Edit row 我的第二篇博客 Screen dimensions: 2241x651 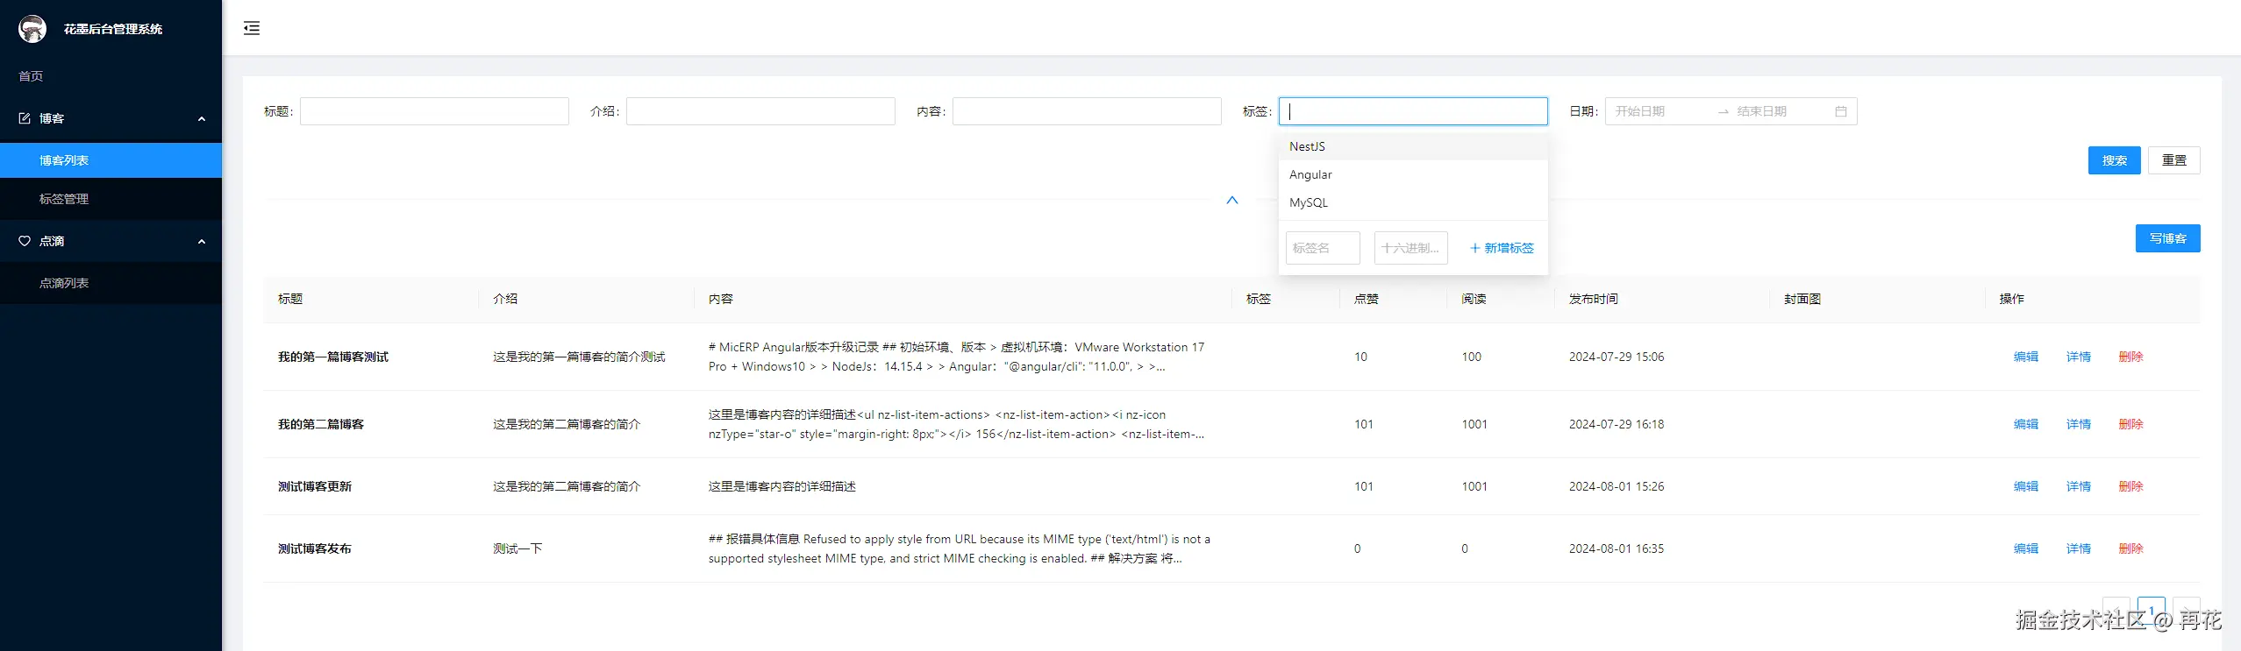(2025, 424)
